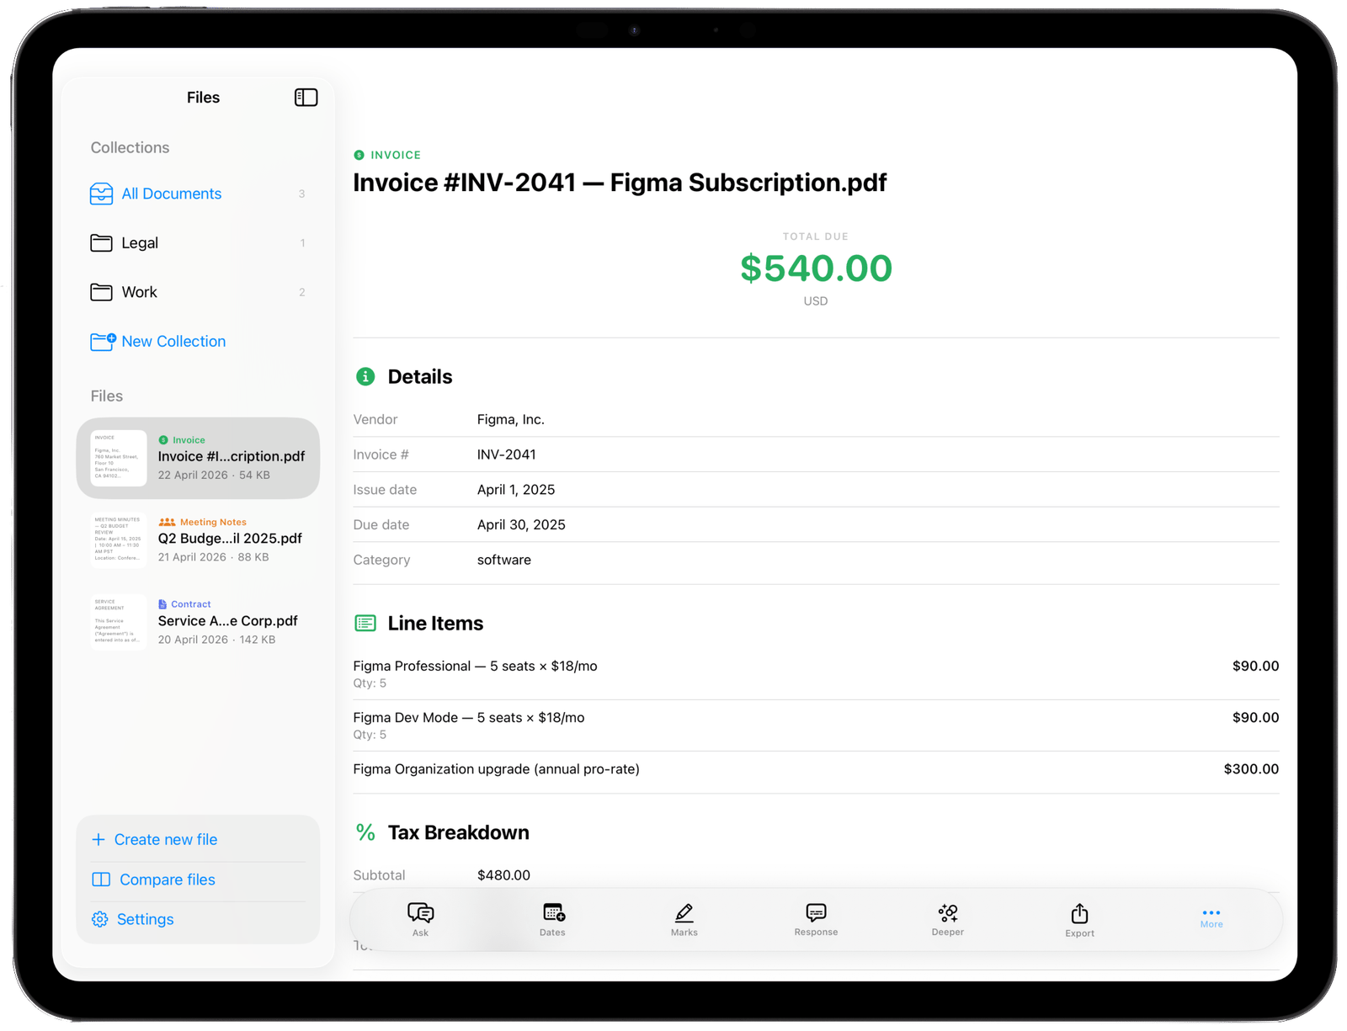This screenshot has height=1031, width=1347.
Task: Tap the Ask toolbar button
Action: click(x=420, y=919)
